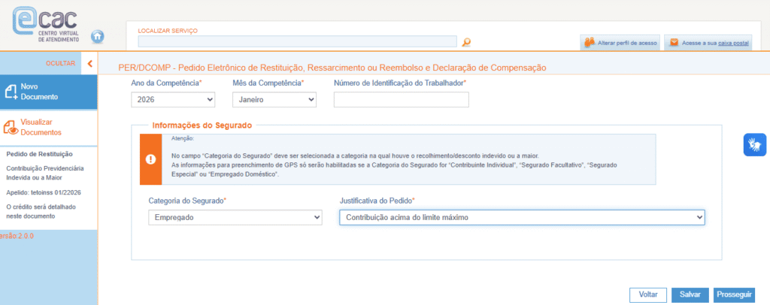Image resolution: width=770 pixels, height=305 pixels.
Task: Open Categoria do Segurado dropdown
Action: 235,217
